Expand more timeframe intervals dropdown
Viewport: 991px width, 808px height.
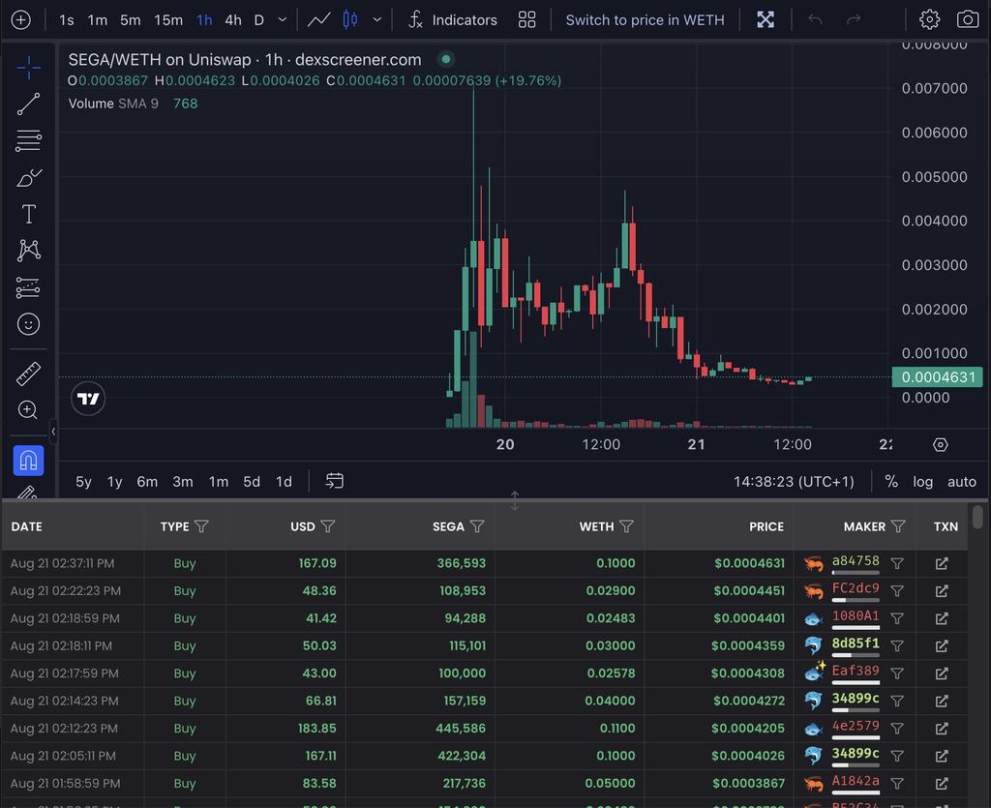click(x=283, y=20)
